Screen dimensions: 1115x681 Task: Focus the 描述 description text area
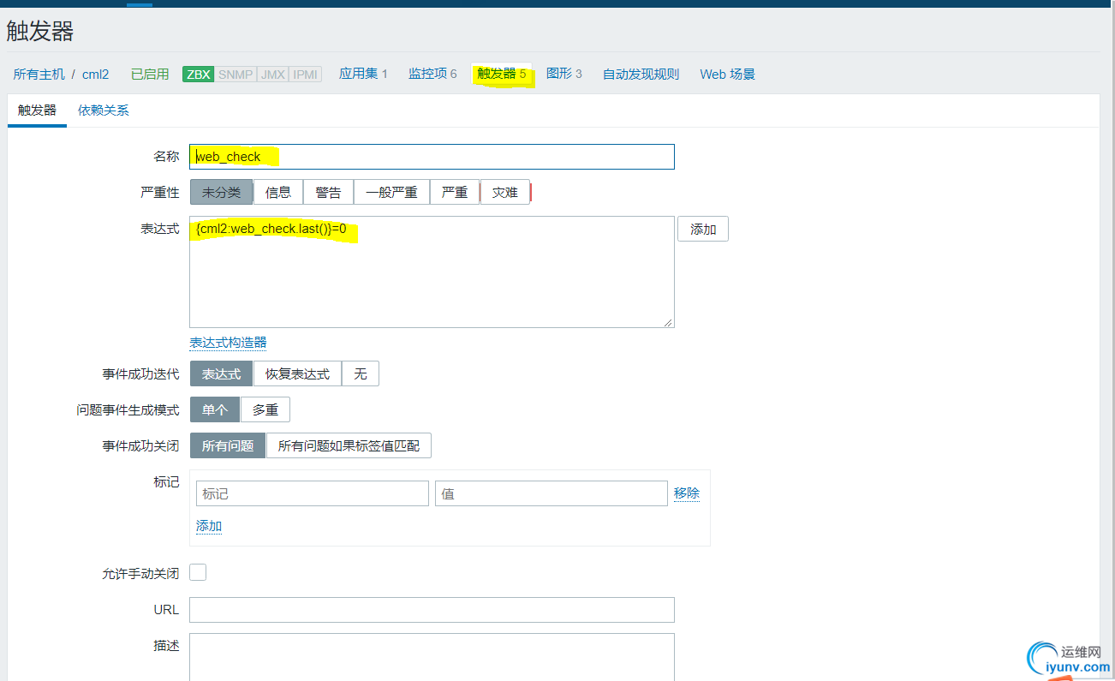[x=432, y=657]
